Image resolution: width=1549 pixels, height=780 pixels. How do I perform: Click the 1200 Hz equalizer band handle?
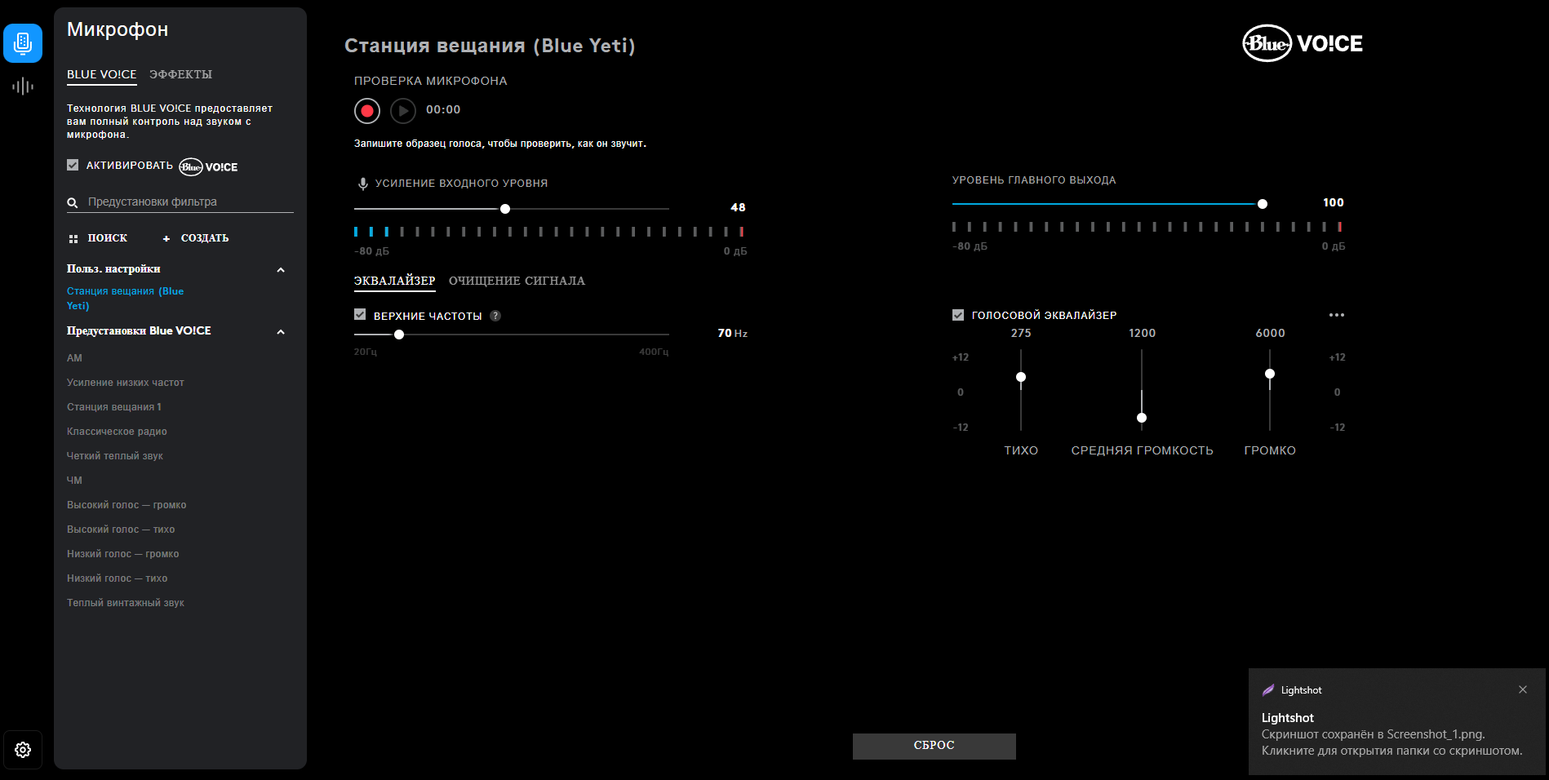(1142, 418)
